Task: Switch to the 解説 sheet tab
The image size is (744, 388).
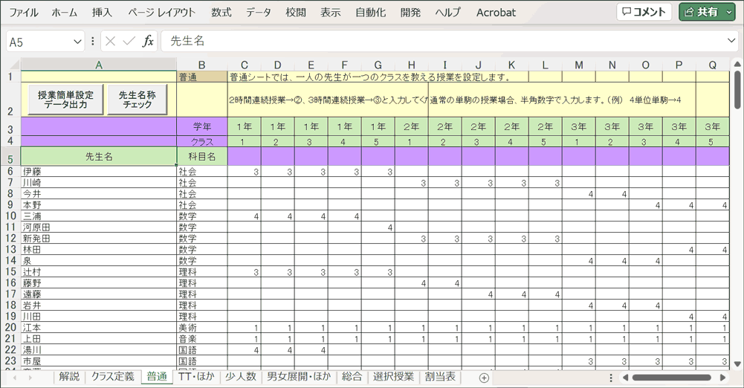Action: pos(69,377)
